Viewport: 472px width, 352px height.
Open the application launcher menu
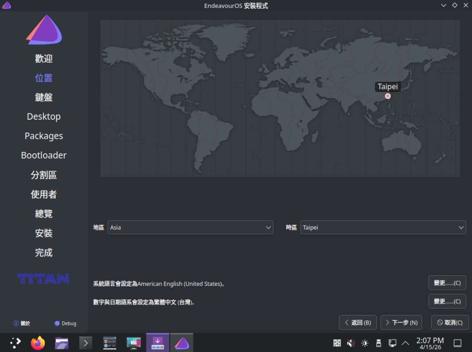[15, 343]
